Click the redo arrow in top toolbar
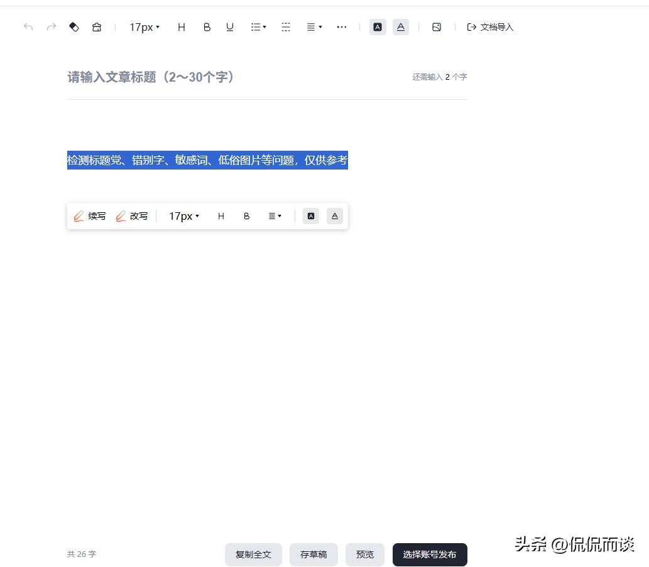The image size is (649, 567). (x=52, y=27)
